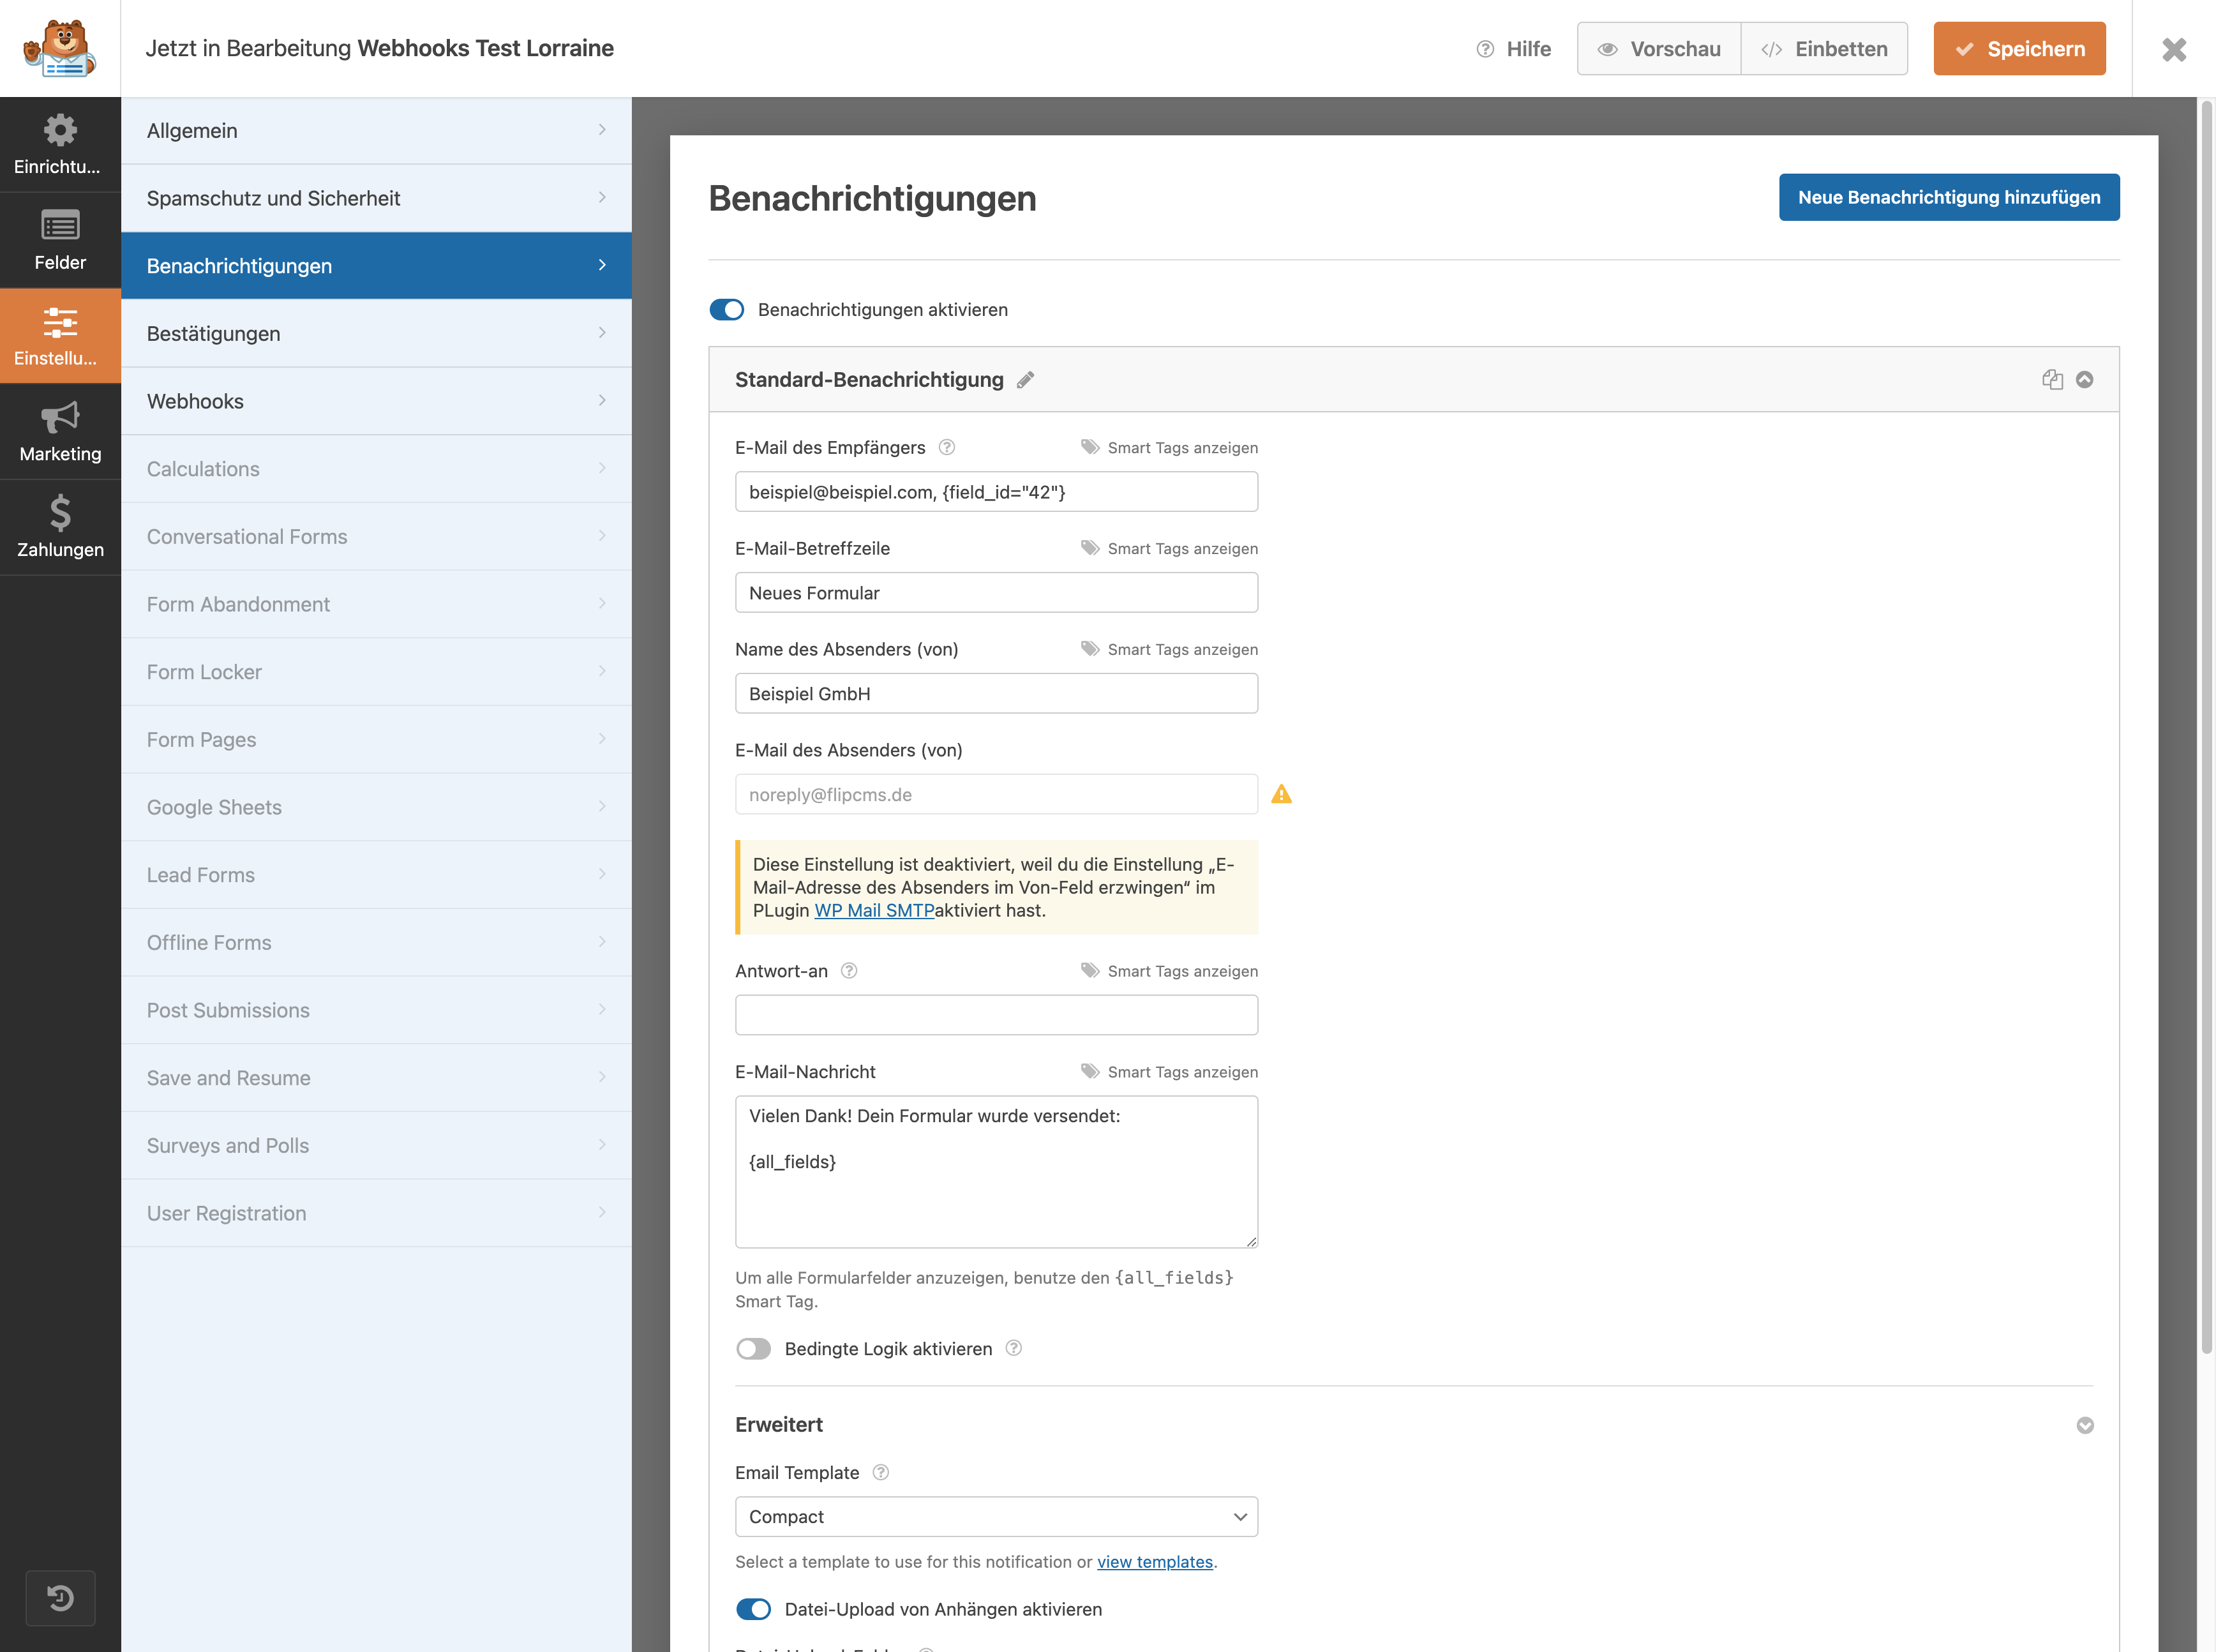Viewport: 2216px width, 1652px height.
Task: Show help for Bedingte Logik aktivieren
Action: [x=1013, y=1348]
